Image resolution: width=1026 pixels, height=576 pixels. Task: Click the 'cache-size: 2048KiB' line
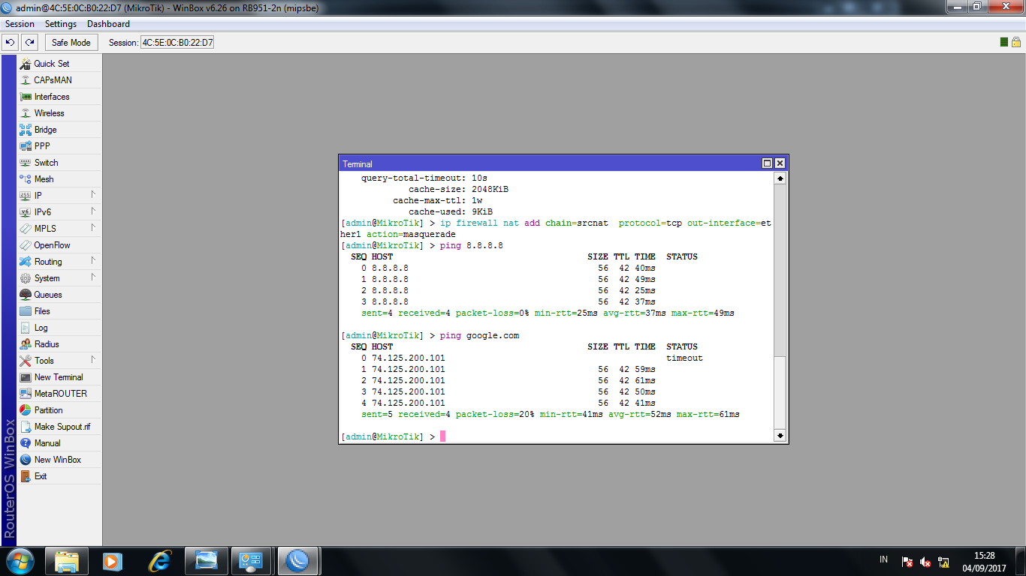pos(458,189)
